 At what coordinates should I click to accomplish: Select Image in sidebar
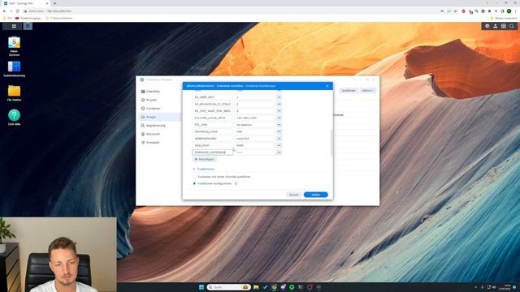[160, 117]
